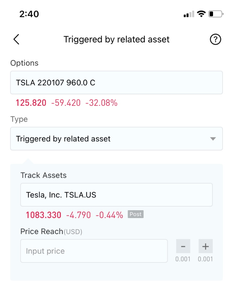Go back using the left chevron
233x284 pixels.
(x=16, y=39)
